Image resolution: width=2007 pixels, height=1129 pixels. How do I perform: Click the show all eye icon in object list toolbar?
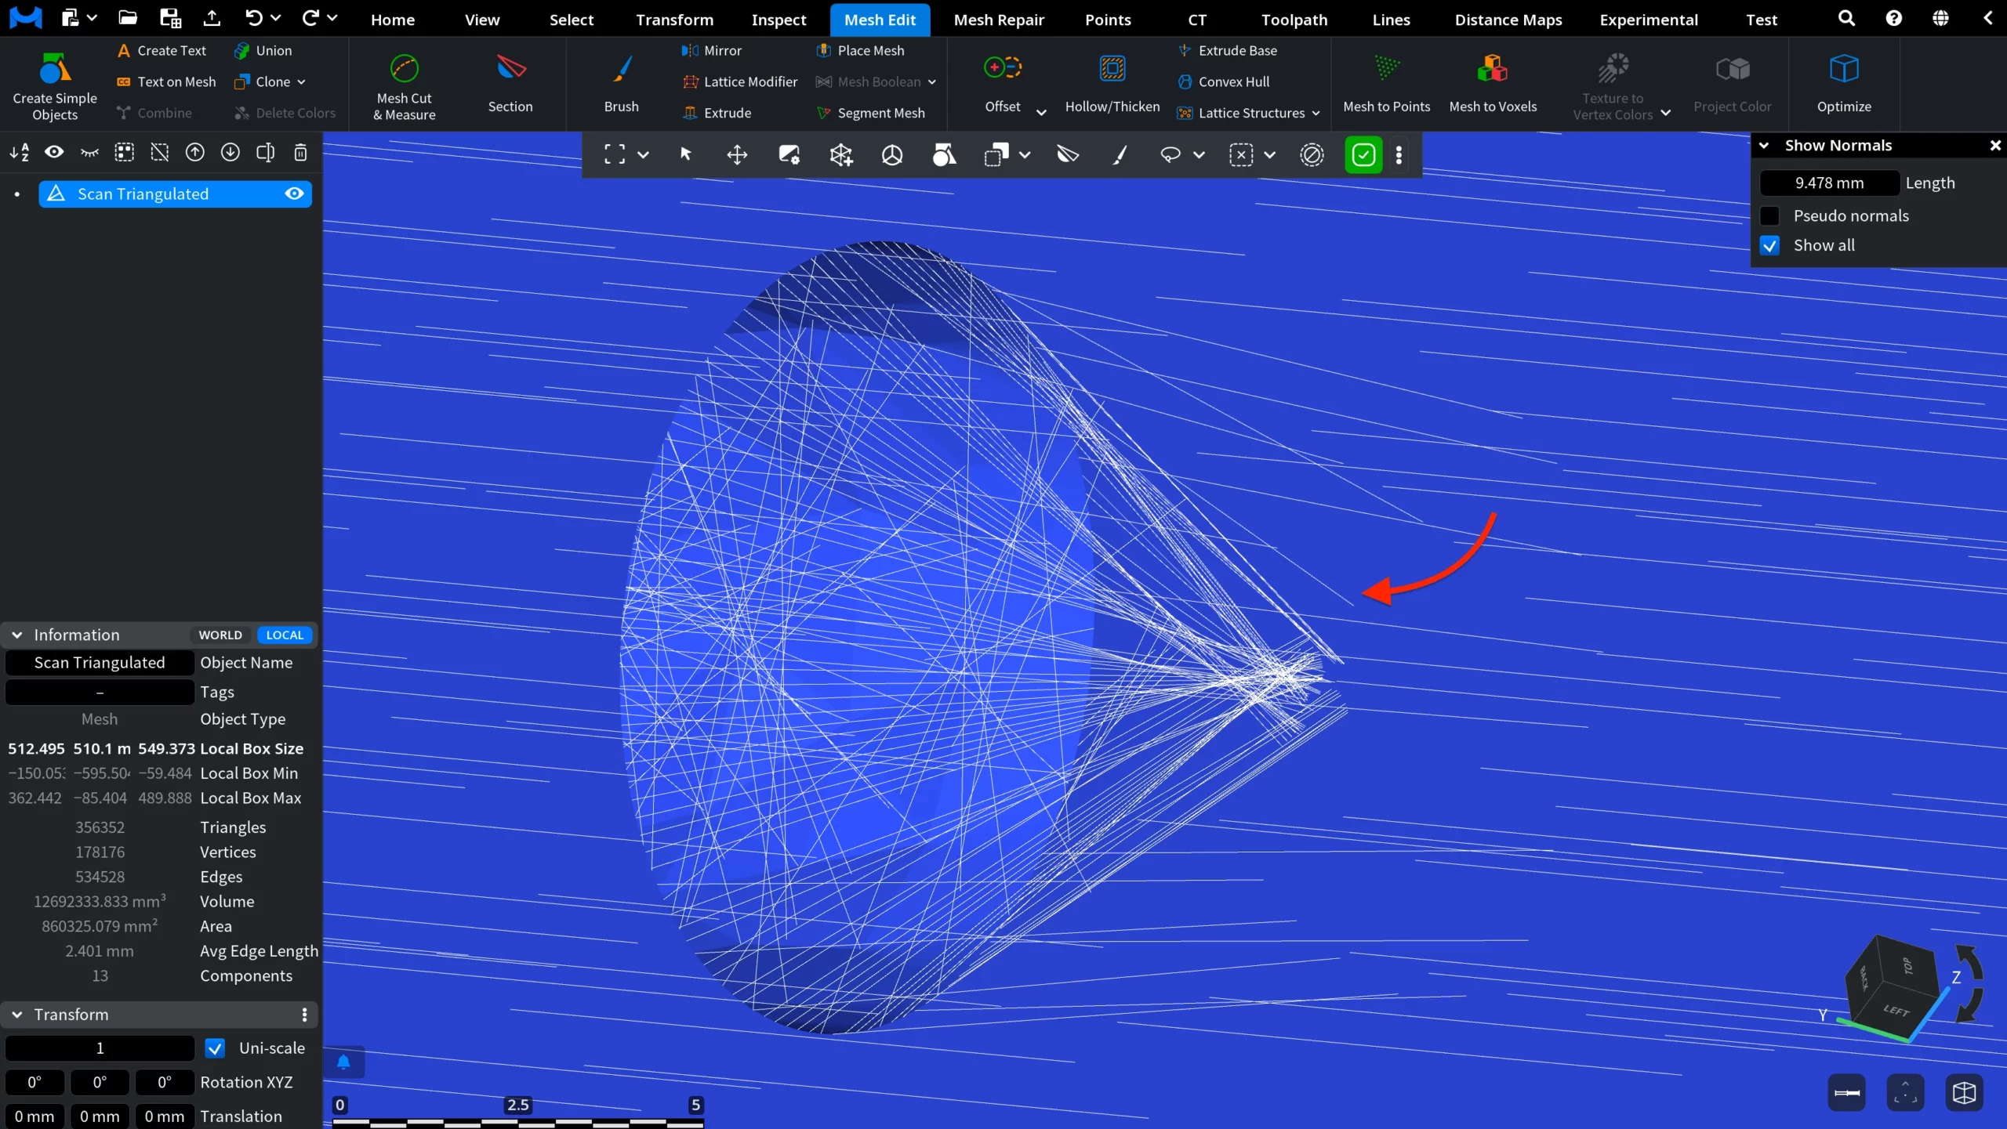[x=54, y=152]
